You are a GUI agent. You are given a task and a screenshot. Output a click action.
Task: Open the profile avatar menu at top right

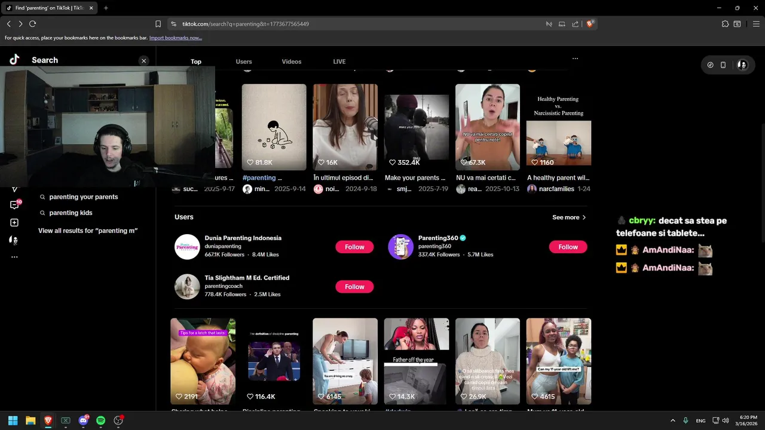point(742,65)
